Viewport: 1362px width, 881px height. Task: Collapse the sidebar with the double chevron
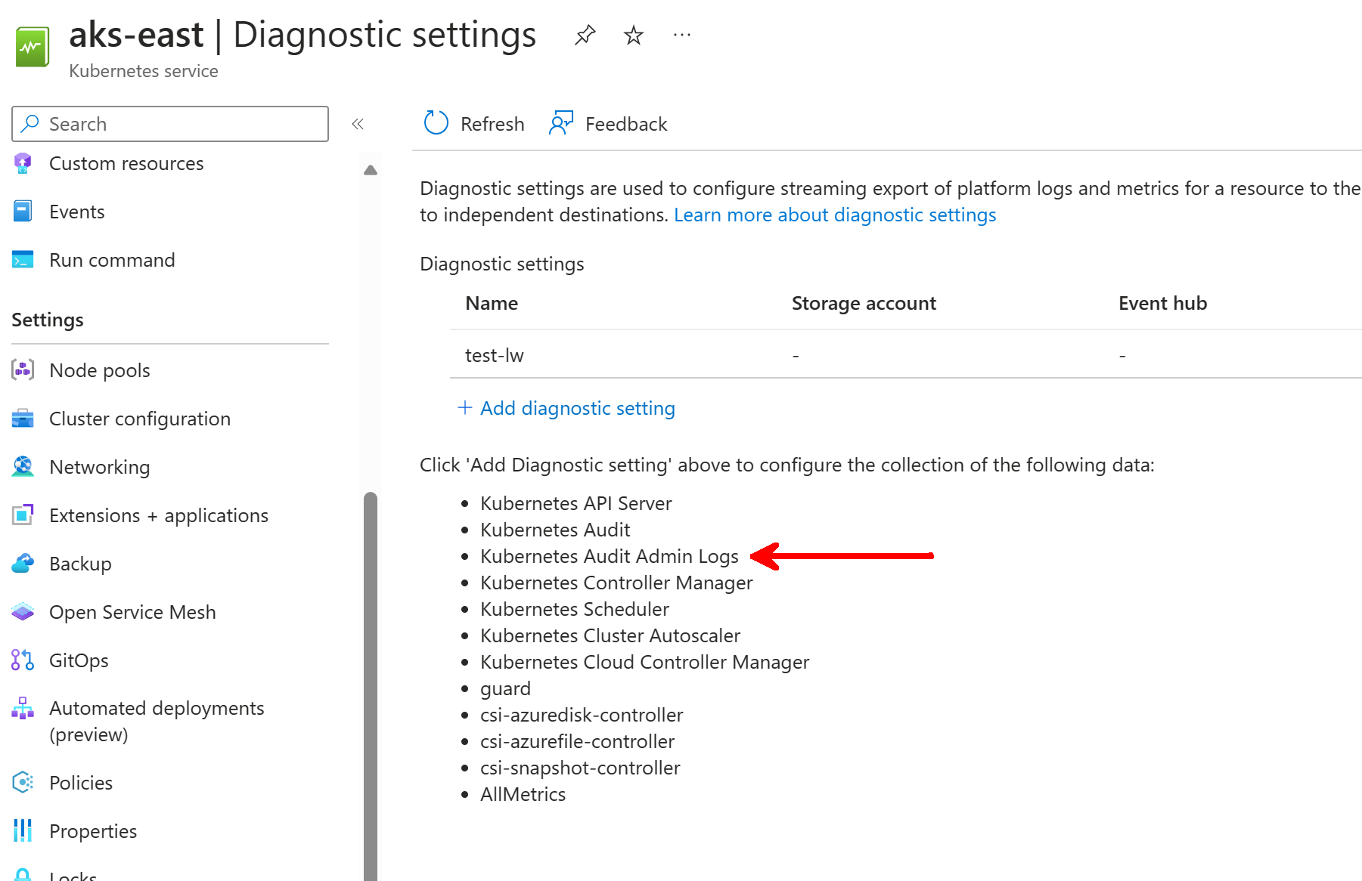(x=357, y=123)
